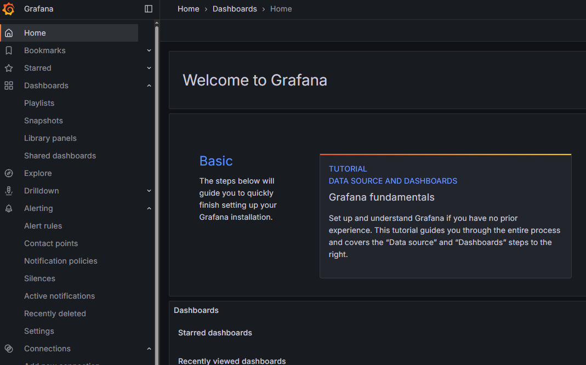This screenshot has width=586, height=365.
Task: Expand the Bookmarks section chevron
Action: [x=149, y=50]
